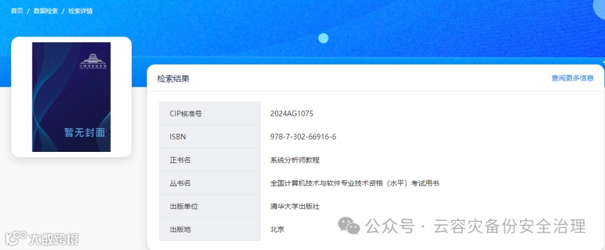Click the 丛书名 label cell
The width and height of the screenshot is (605, 250).
coord(210,183)
